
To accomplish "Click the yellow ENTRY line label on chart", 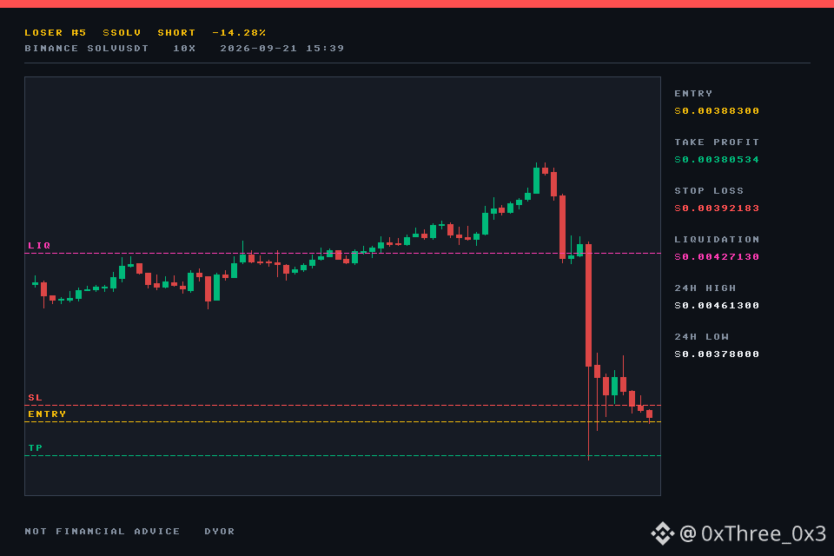I will [47, 414].
